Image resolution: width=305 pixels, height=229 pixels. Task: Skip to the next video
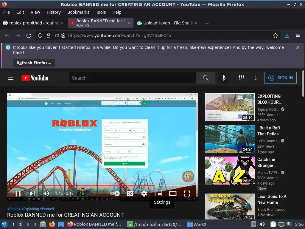click(32, 193)
